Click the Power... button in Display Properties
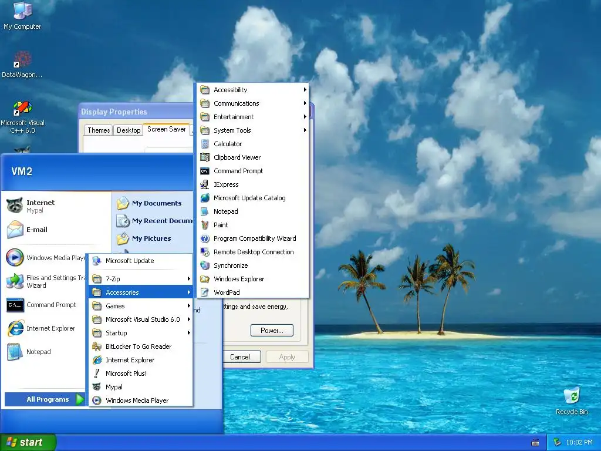The width and height of the screenshot is (601, 451). [272, 331]
